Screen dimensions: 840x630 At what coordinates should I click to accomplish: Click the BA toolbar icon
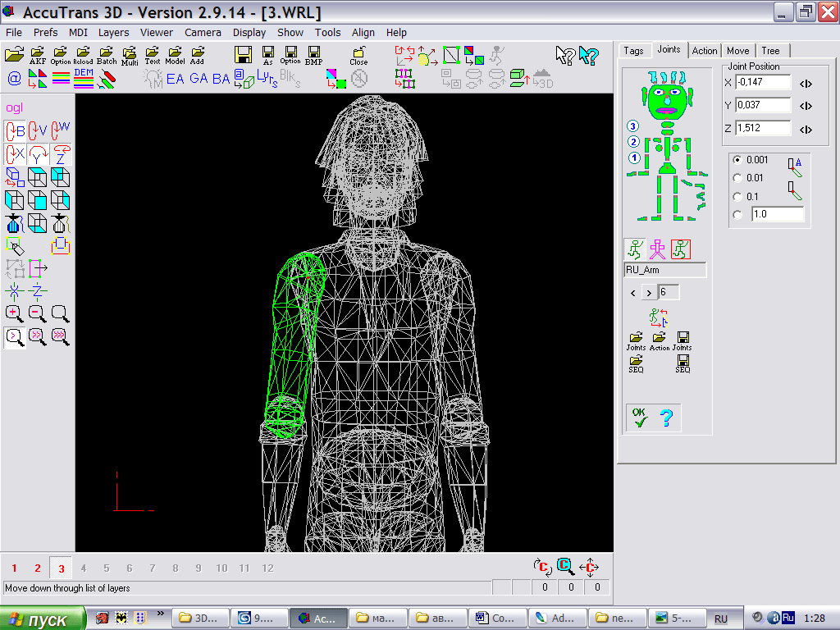point(221,79)
